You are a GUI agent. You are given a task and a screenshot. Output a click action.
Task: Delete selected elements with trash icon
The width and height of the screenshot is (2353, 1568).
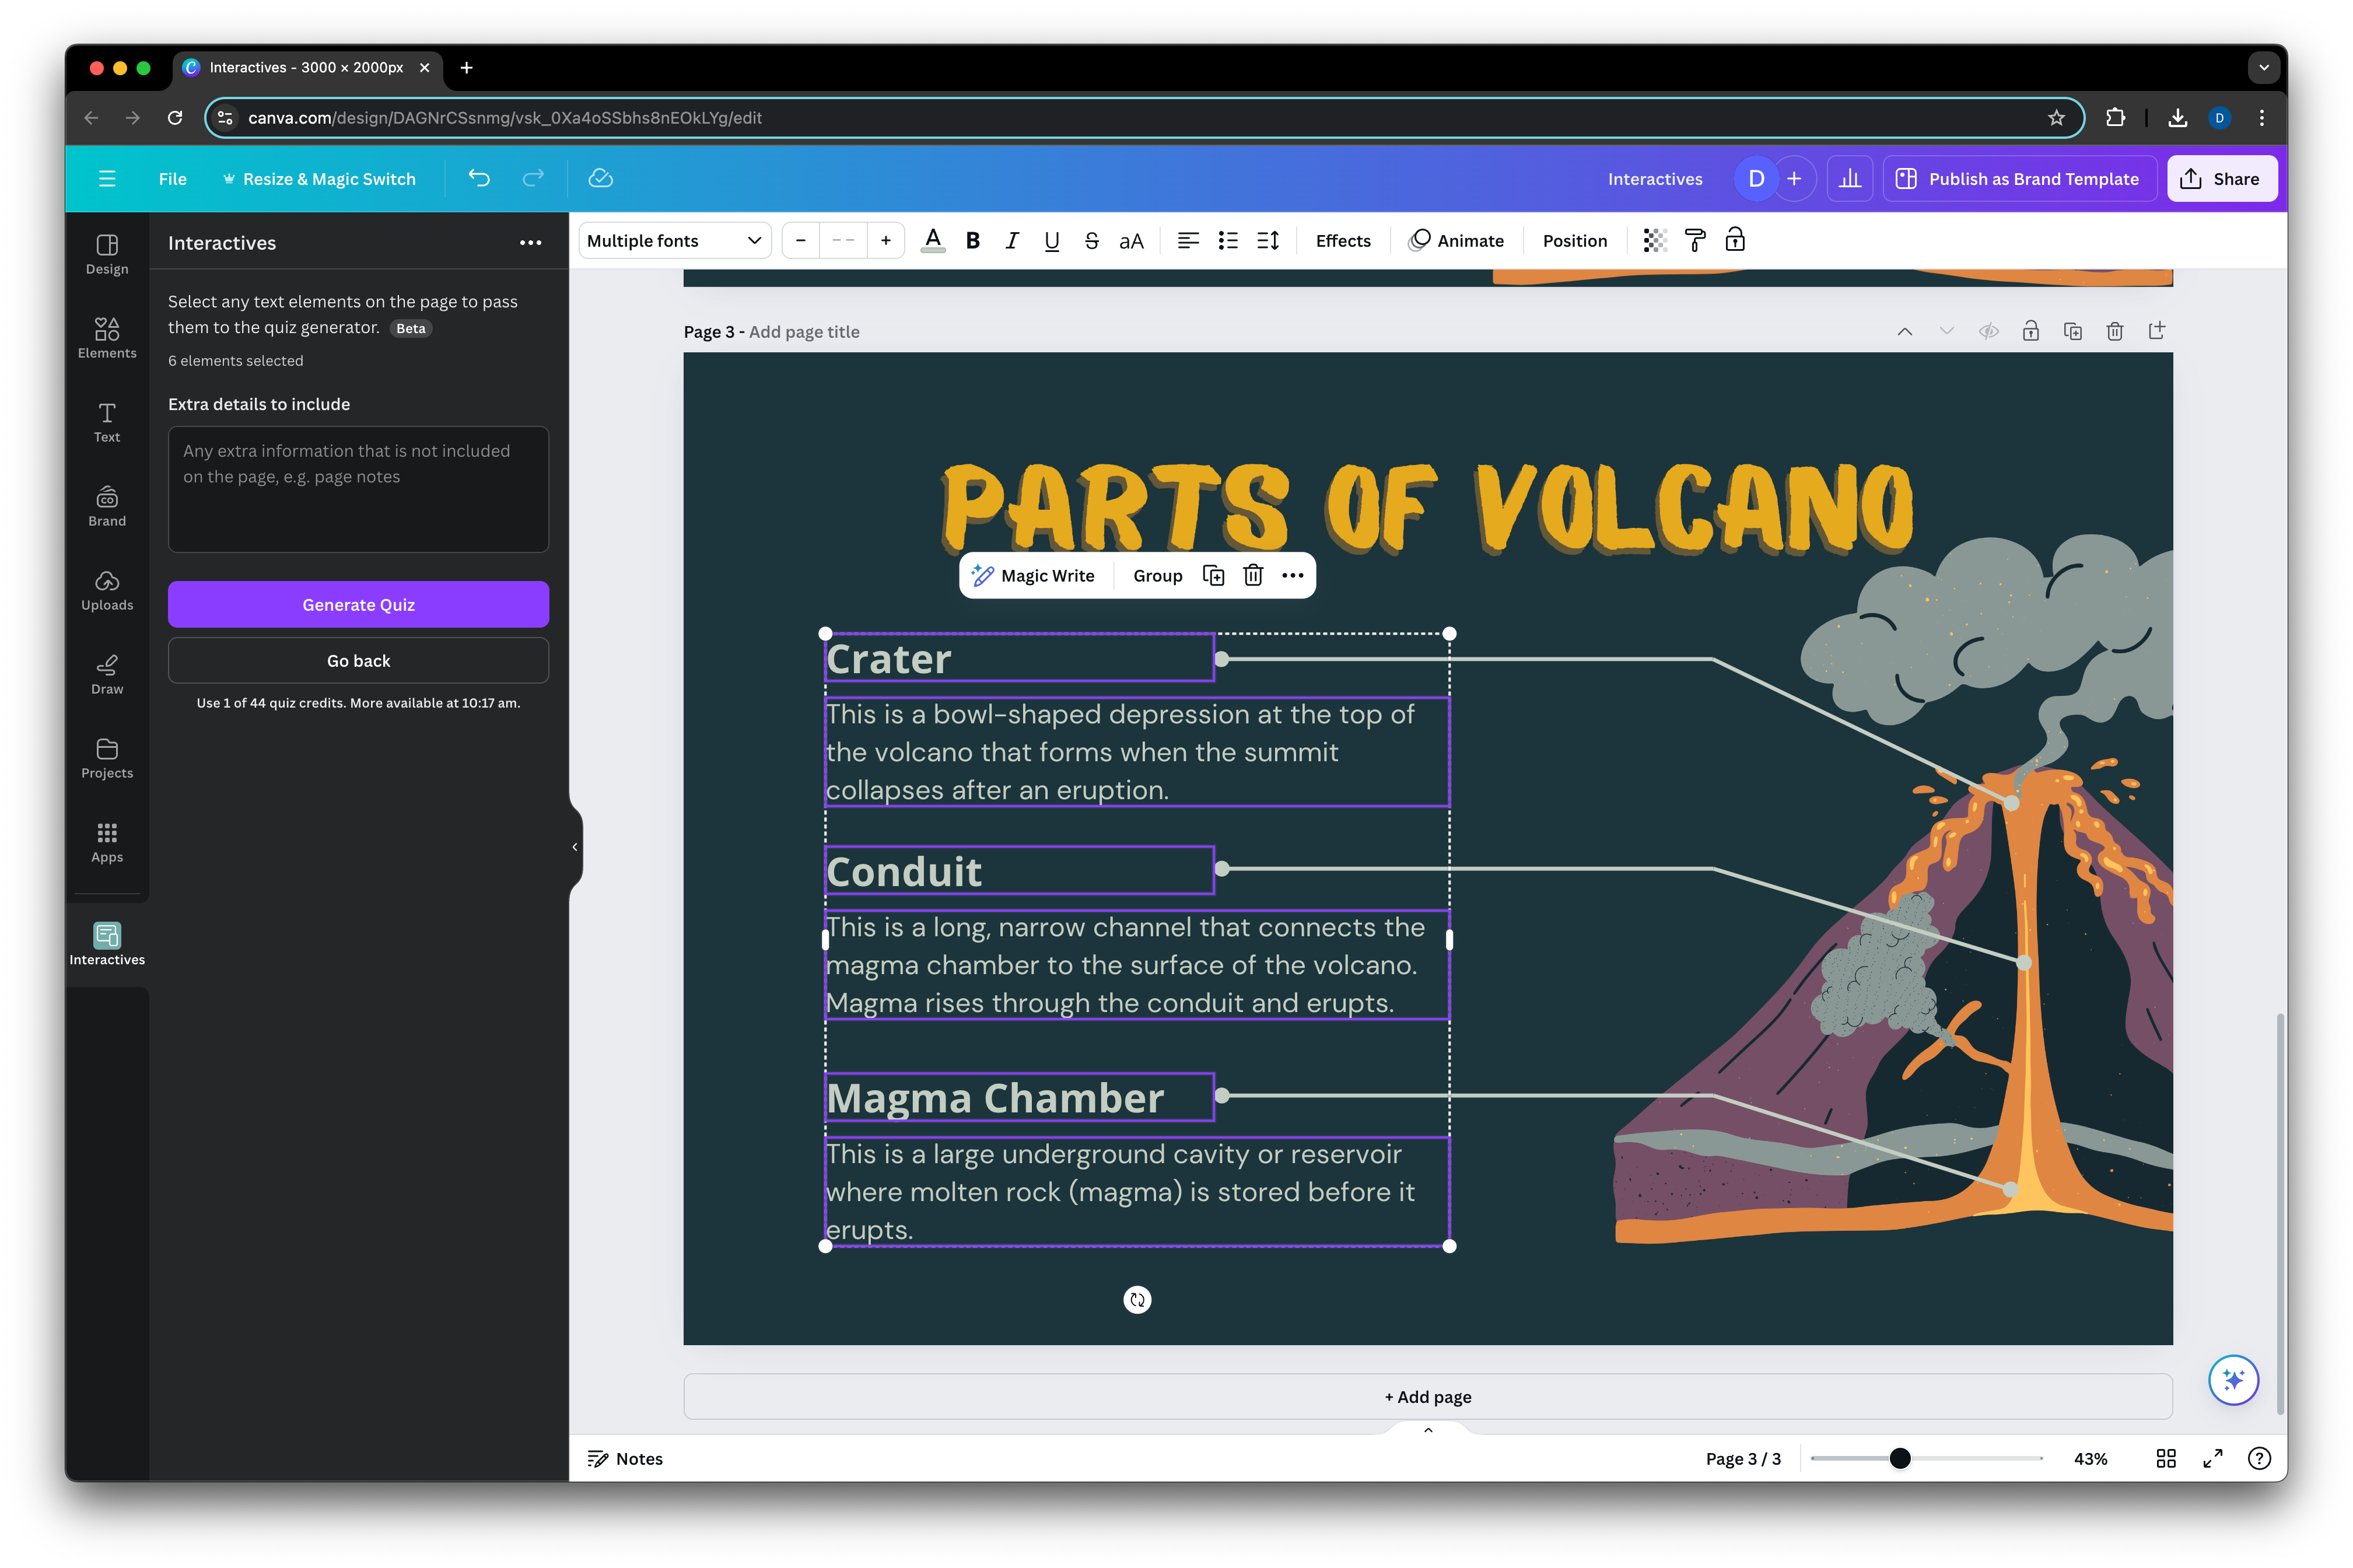pyautogui.click(x=1253, y=575)
